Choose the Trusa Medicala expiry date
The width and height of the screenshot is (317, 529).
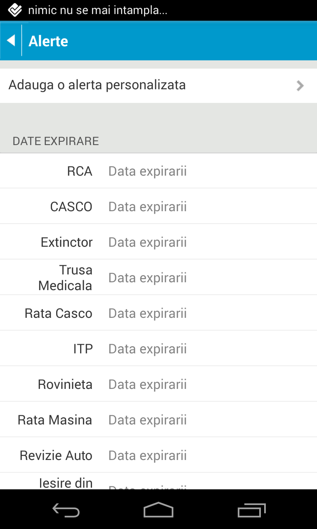coord(147,278)
